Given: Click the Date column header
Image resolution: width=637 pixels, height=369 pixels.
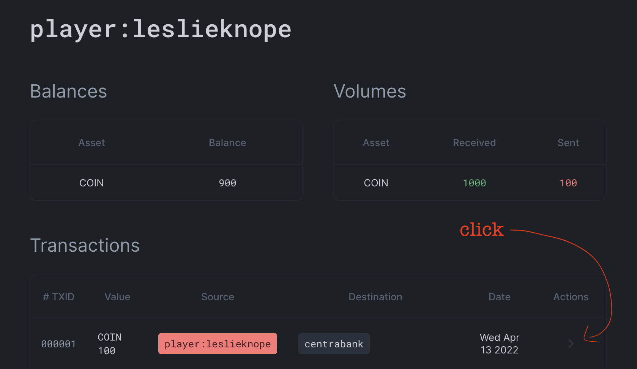Looking at the screenshot, I should click(499, 297).
